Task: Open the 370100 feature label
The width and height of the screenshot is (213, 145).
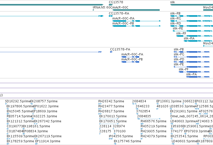Action: 120,131
